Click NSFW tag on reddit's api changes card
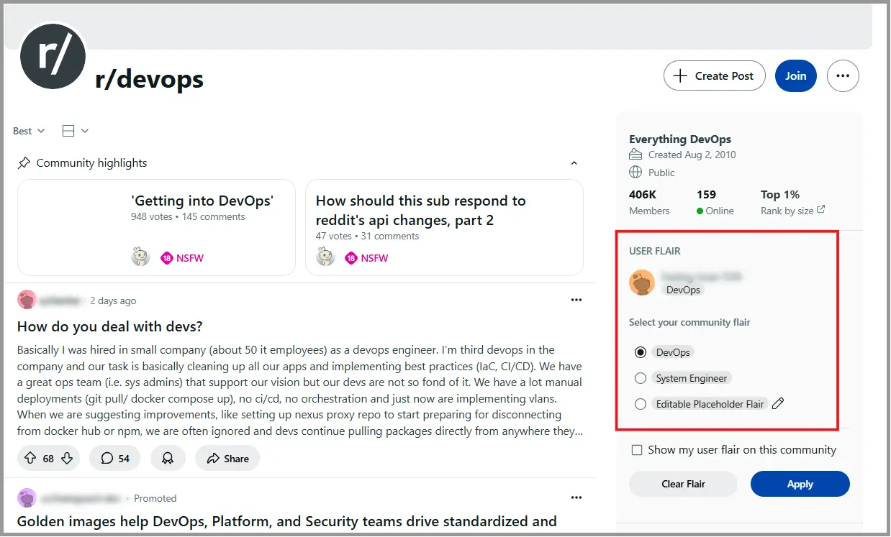This screenshot has height=537, width=891. click(366, 257)
